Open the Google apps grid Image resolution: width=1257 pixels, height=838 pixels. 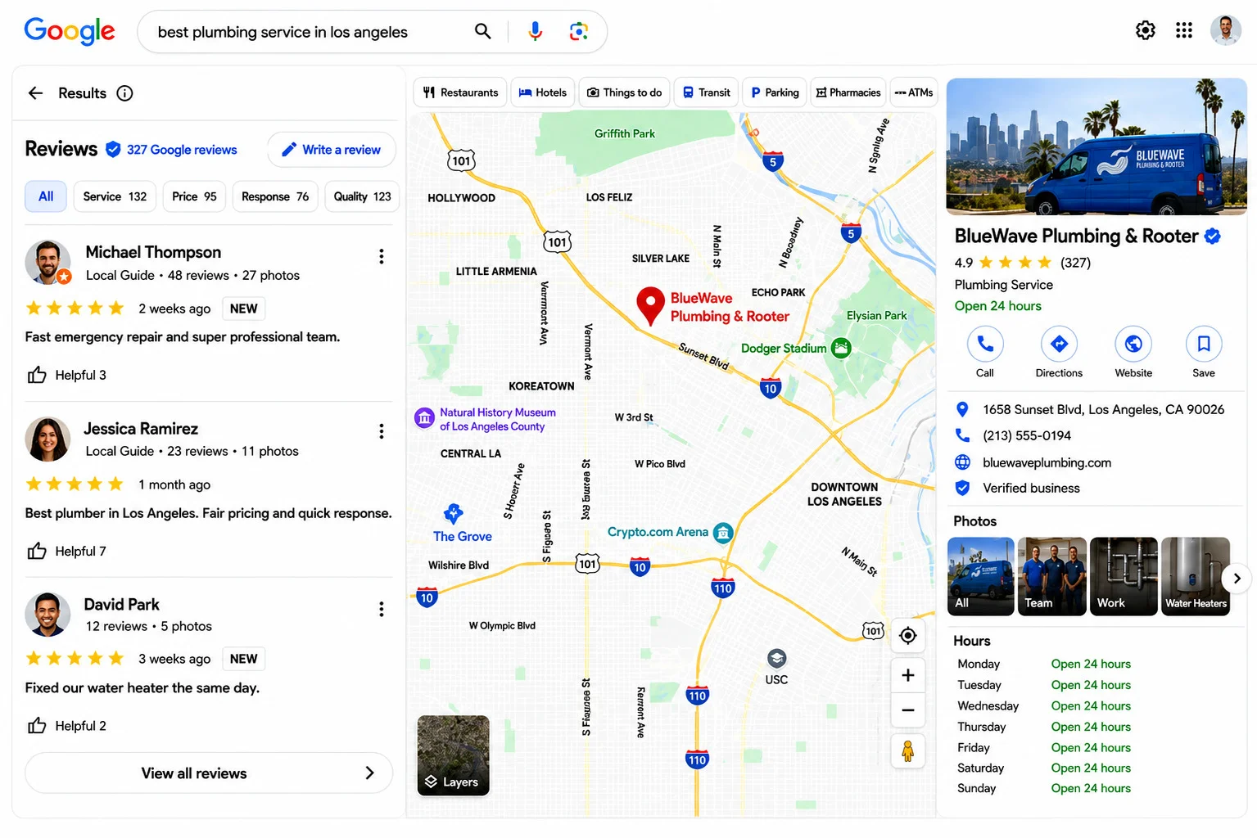(1184, 30)
